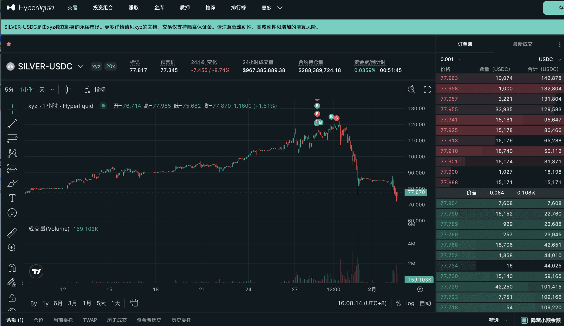Toggle log scale on price axis

click(x=410, y=303)
